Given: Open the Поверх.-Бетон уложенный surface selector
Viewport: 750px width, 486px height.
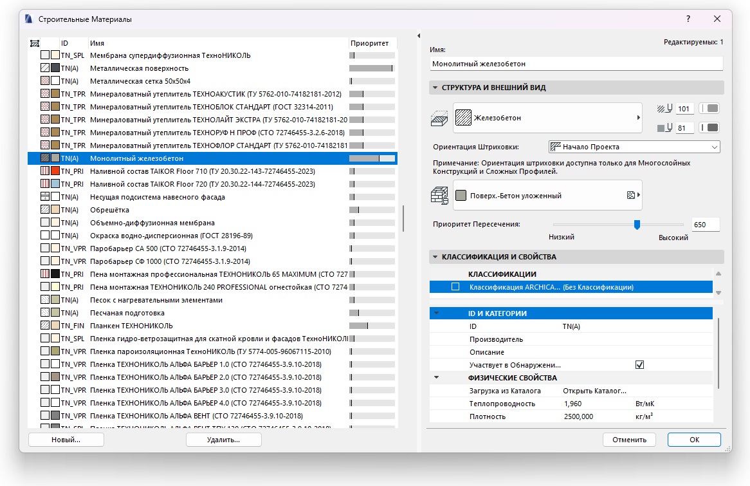Looking at the screenshot, I should [x=547, y=195].
